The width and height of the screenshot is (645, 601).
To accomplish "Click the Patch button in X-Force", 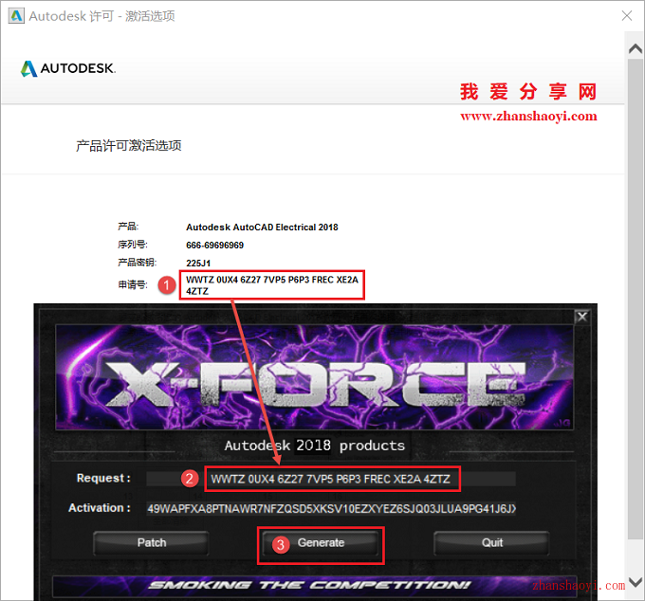I will click(x=152, y=543).
